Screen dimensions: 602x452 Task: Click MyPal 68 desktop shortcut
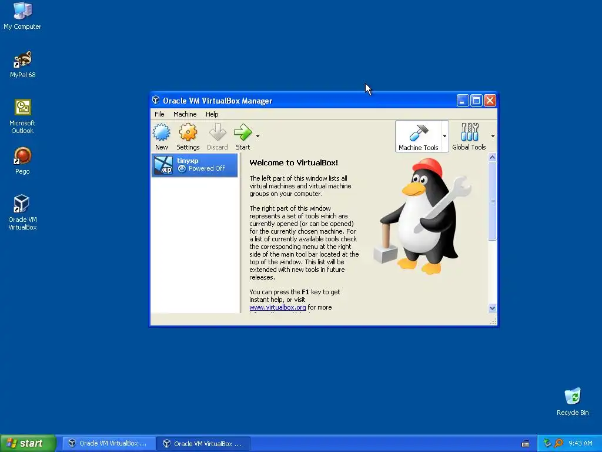click(22, 64)
